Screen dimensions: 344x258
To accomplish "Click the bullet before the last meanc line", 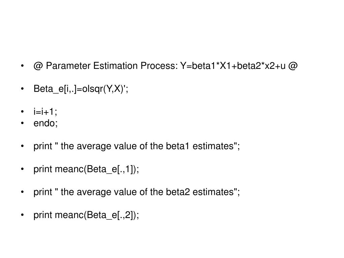I will click(x=22, y=215).
